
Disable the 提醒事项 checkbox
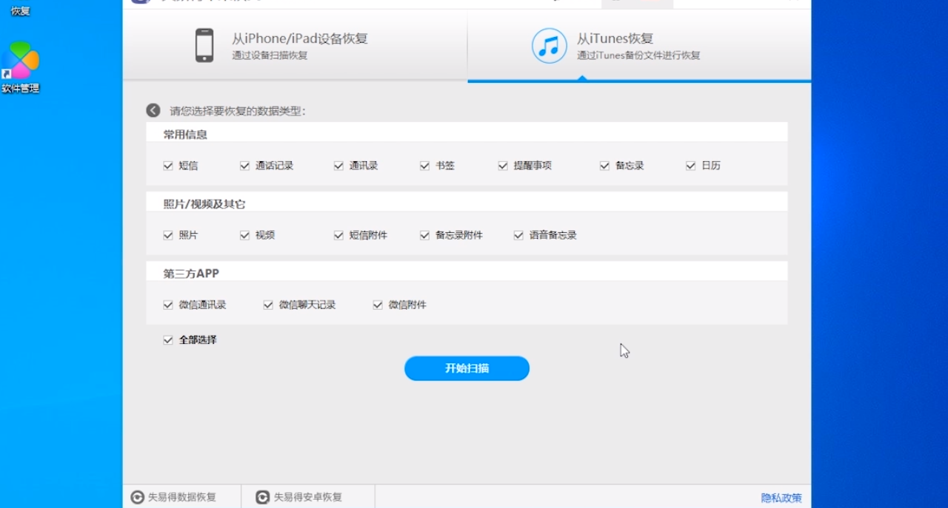point(504,166)
